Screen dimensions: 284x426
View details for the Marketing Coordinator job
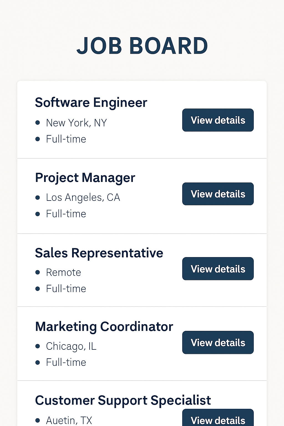point(218,343)
